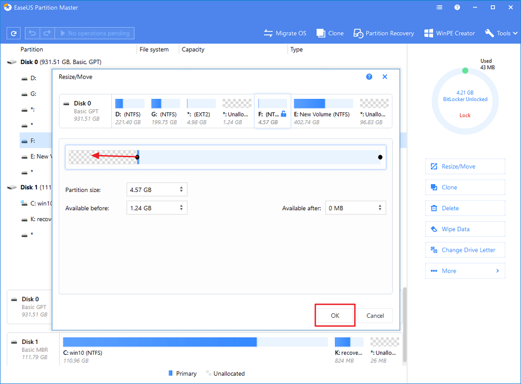
Task: Select the F: 4.57 GB partition block
Action: (272, 111)
